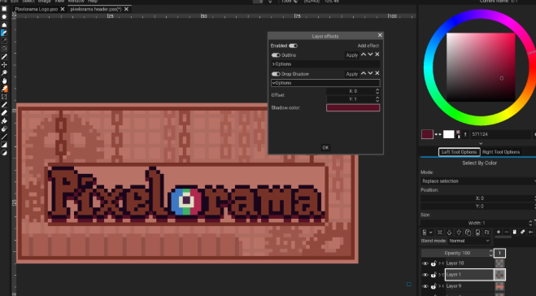Expand color picker options chevron below swatches
This screenshot has width=536, height=296.
click(x=481, y=143)
